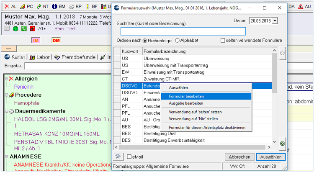Click the horizontal scrollbar's right arrow
314x172 pixels.
[269, 147]
